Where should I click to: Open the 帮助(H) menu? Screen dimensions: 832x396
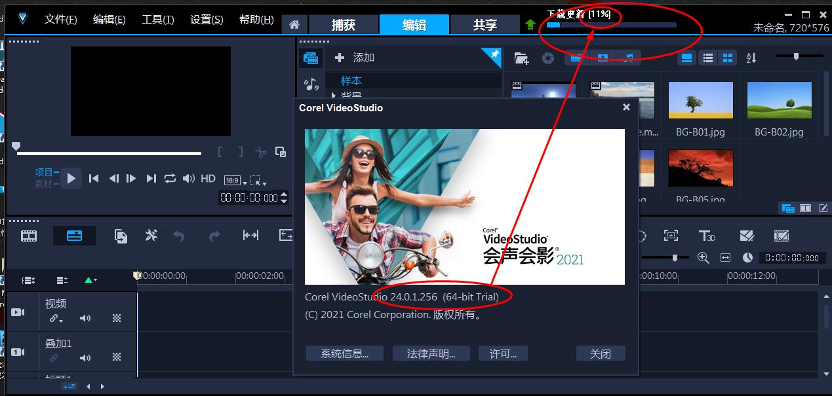256,20
